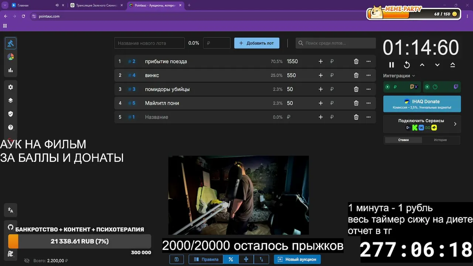Open the Правила button
Screen dimensions: 473x266
[206, 259]
